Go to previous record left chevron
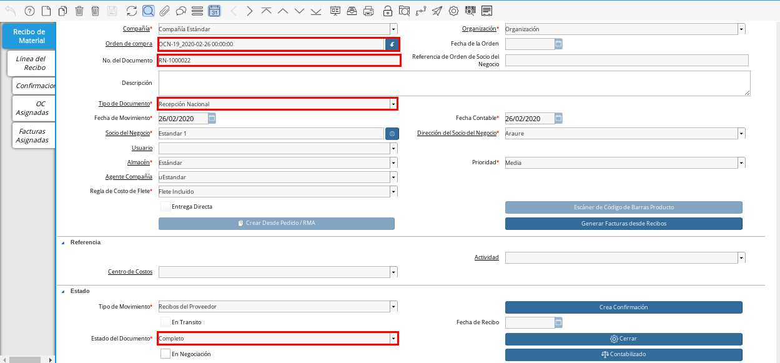Image resolution: width=780 pixels, height=363 pixels. 234,11
